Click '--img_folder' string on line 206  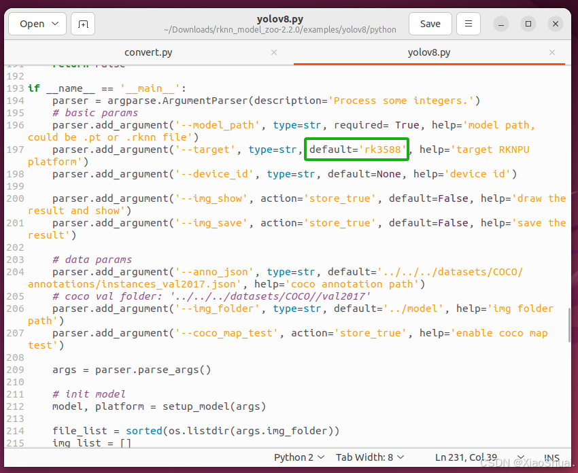pyautogui.click(x=218, y=309)
